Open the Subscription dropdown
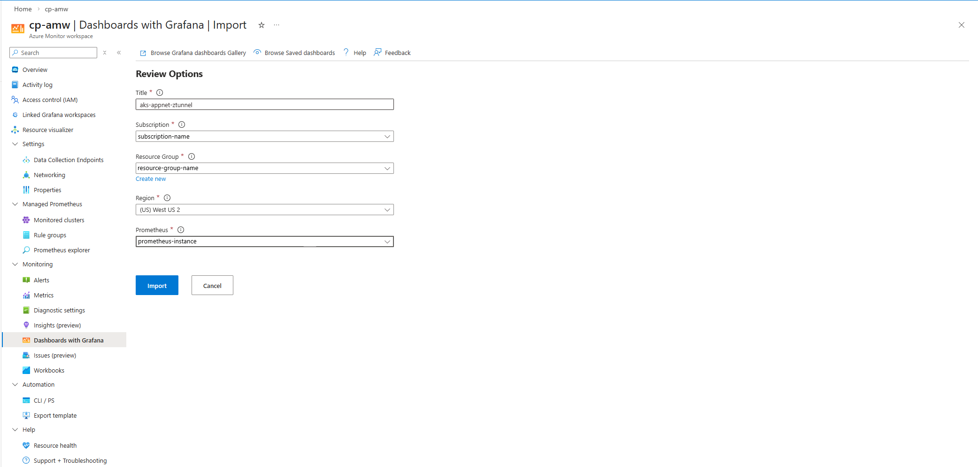Screen dimensions: 978x467 [265, 136]
